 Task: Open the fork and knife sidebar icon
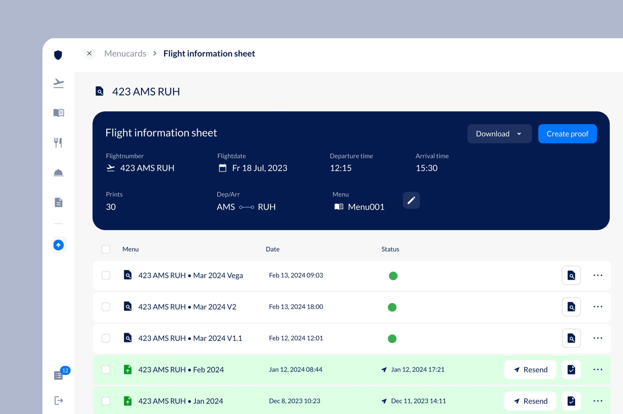(58, 142)
